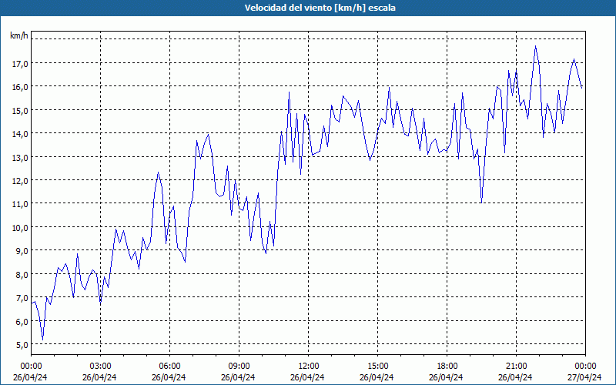The width and height of the screenshot is (616, 385).
Task: Click the 03:00 time axis label
Action: (100, 367)
